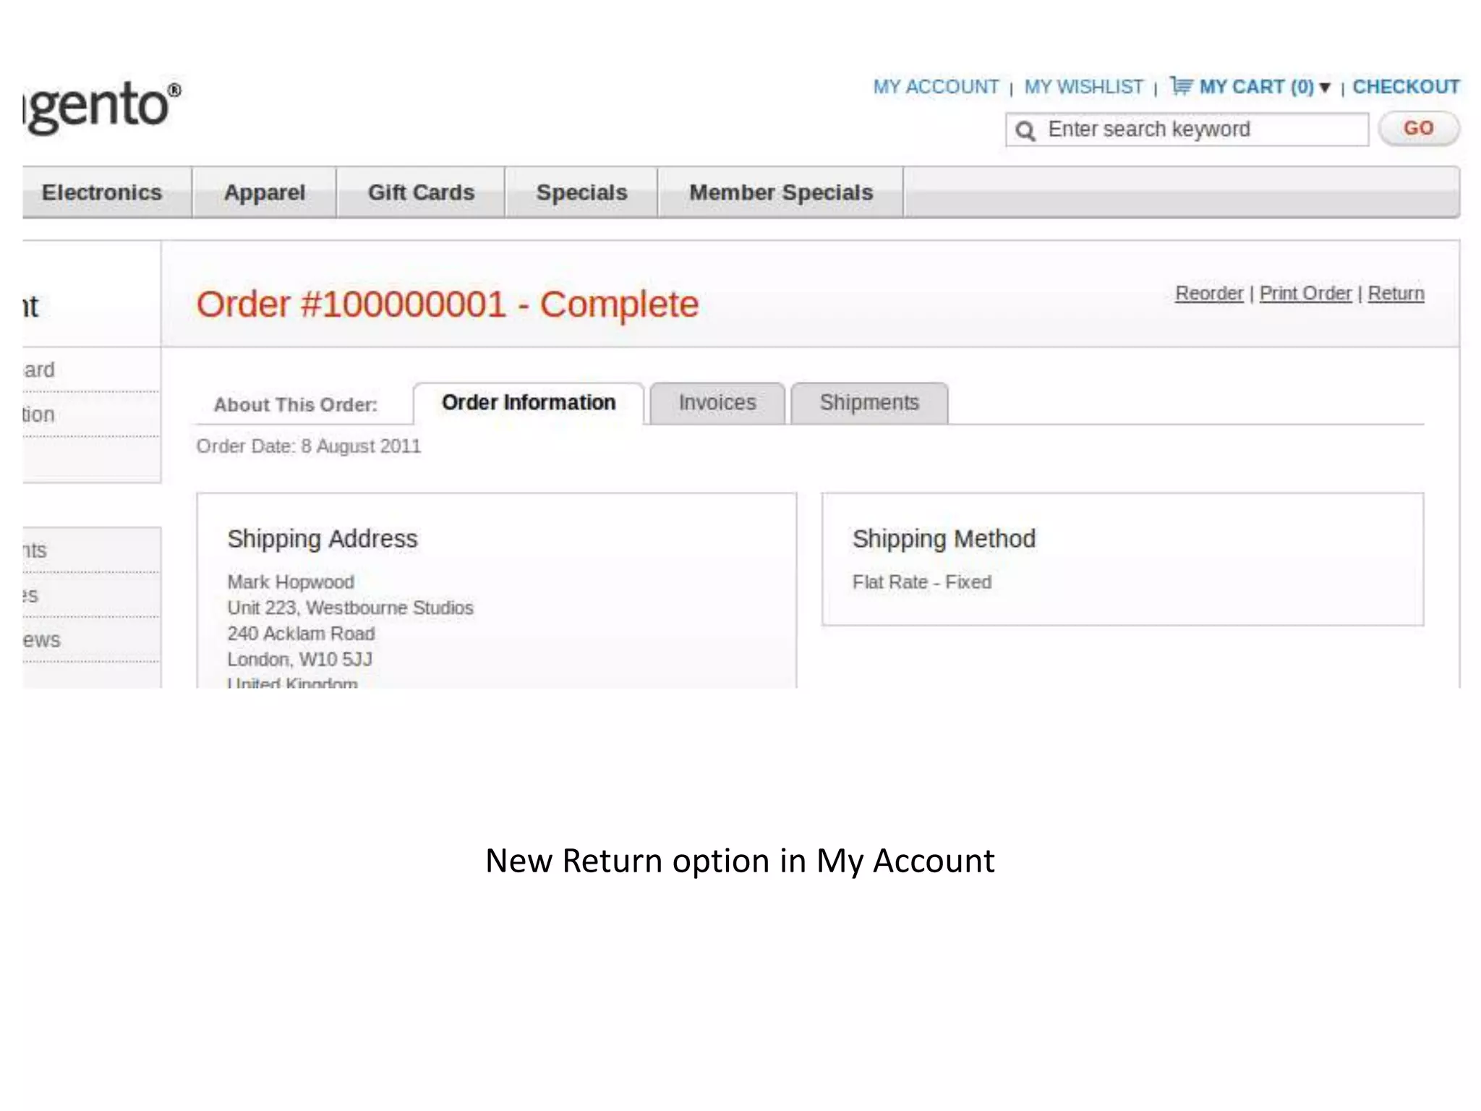1481x1111 pixels.
Task: Click the Mark Hopwood name line
Action: (x=291, y=582)
